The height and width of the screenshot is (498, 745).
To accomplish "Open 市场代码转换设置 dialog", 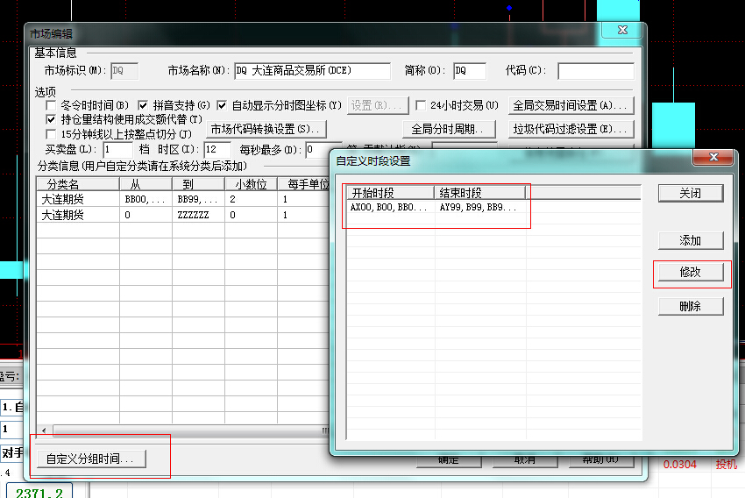I will coord(266,130).
